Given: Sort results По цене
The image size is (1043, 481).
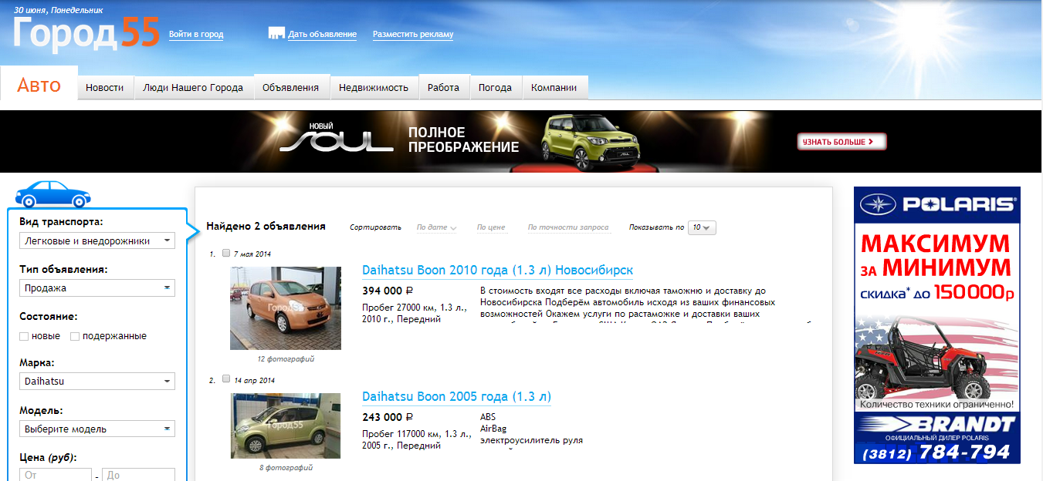Looking at the screenshot, I should pyautogui.click(x=491, y=227).
